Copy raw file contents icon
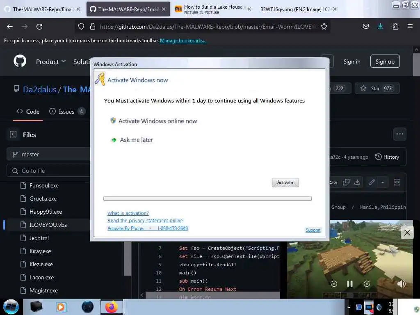The width and height of the screenshot is (420, 315). tap(346, 182)
